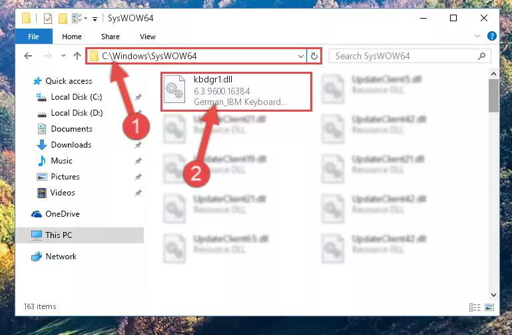Image resolution: width=512 pixels, height=335 pixels.
Task: Open Windows Explorer help
Action: pos(492,36)
